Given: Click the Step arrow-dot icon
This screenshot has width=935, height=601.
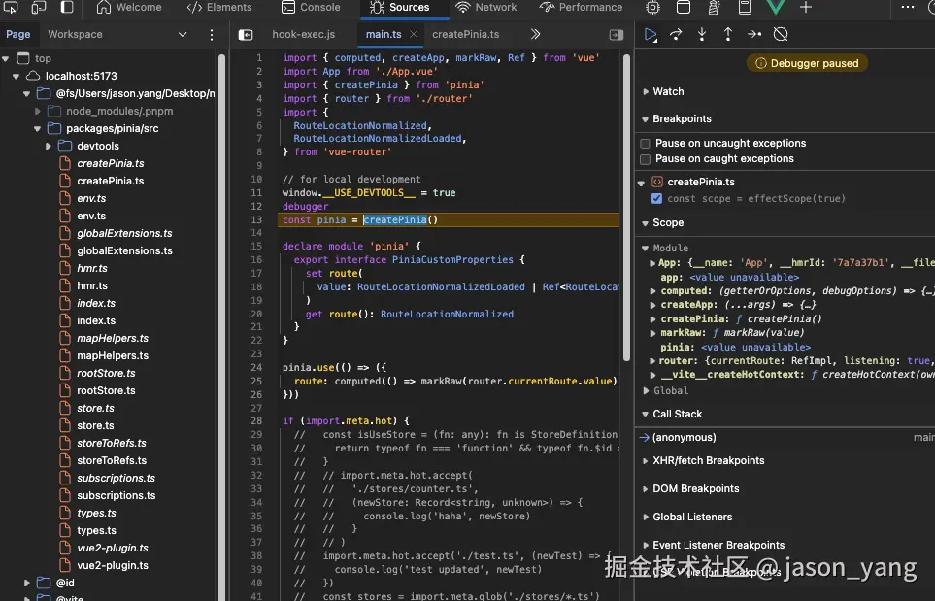Looking at the screenshot, I should tap(754, 34).
